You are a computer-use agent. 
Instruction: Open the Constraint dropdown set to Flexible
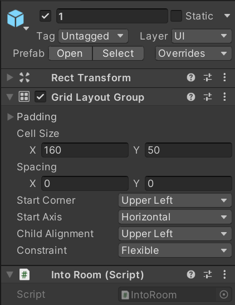175,250
